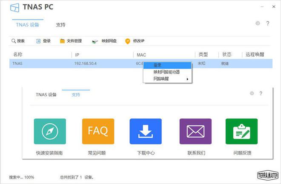The height and width of the screenshot is (184, 281).
Task: Open the FAQ orange tile
Action: 98,131
